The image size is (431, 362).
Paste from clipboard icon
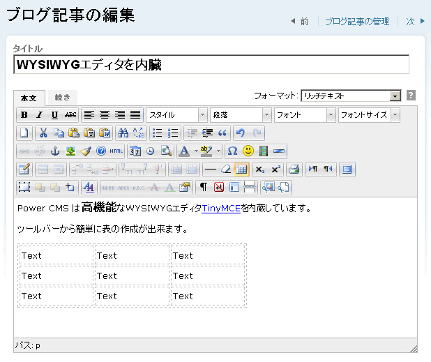(x=74, y=133)
